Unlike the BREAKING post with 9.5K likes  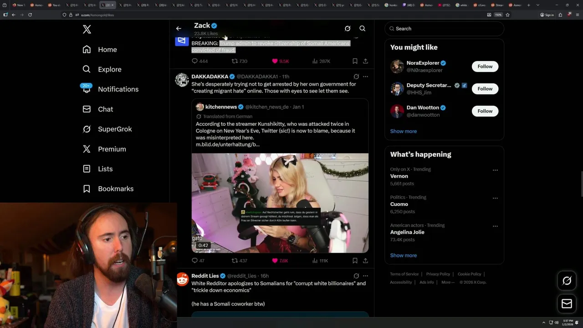click(x=280, y=61)
